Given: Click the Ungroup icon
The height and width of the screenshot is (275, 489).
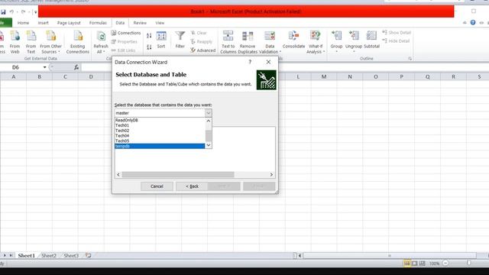Looking at the screenshot, I should pyautogui.click(x=354, y=36).
